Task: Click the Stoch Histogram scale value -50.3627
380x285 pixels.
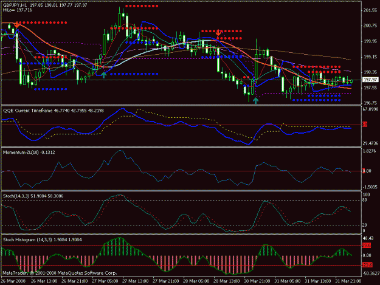Action: click(370, 273)
